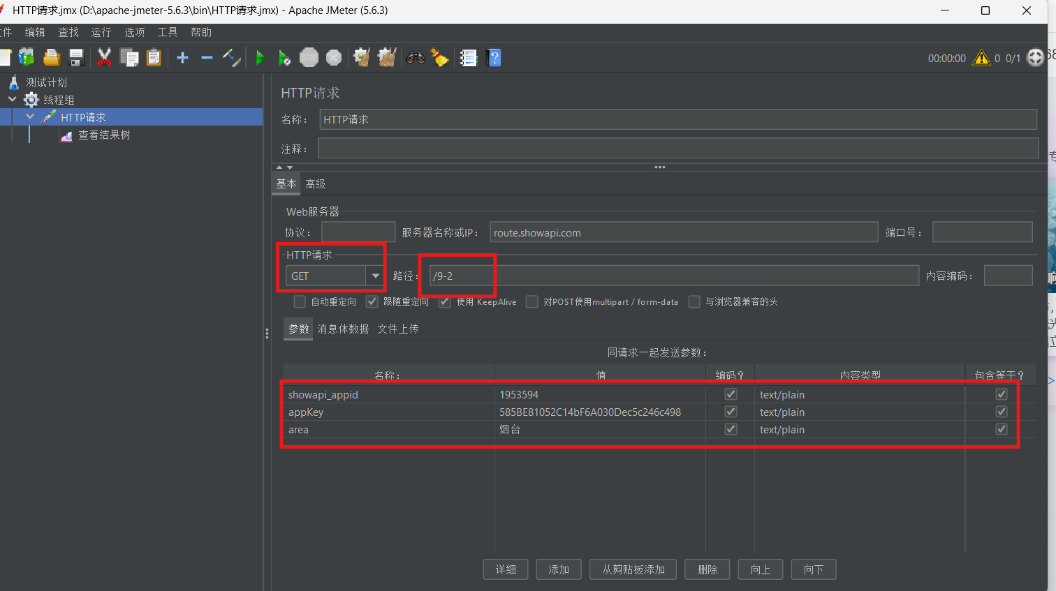
Task: Click the 详细 button
Action: click(506, 569)
